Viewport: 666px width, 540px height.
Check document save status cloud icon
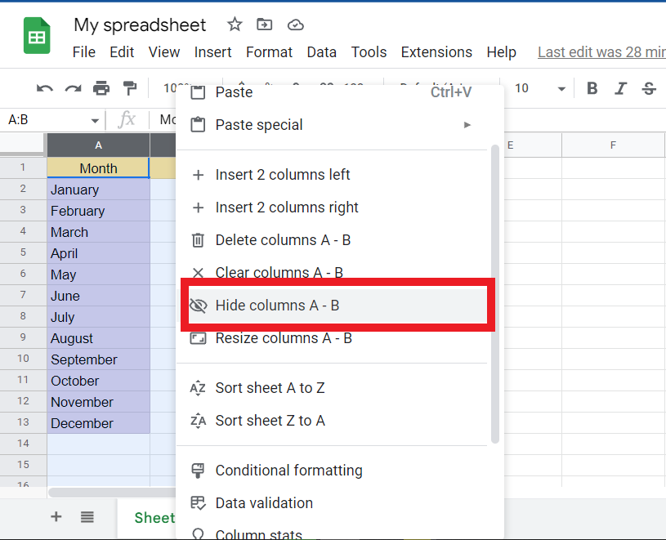(x=295, y=25)
